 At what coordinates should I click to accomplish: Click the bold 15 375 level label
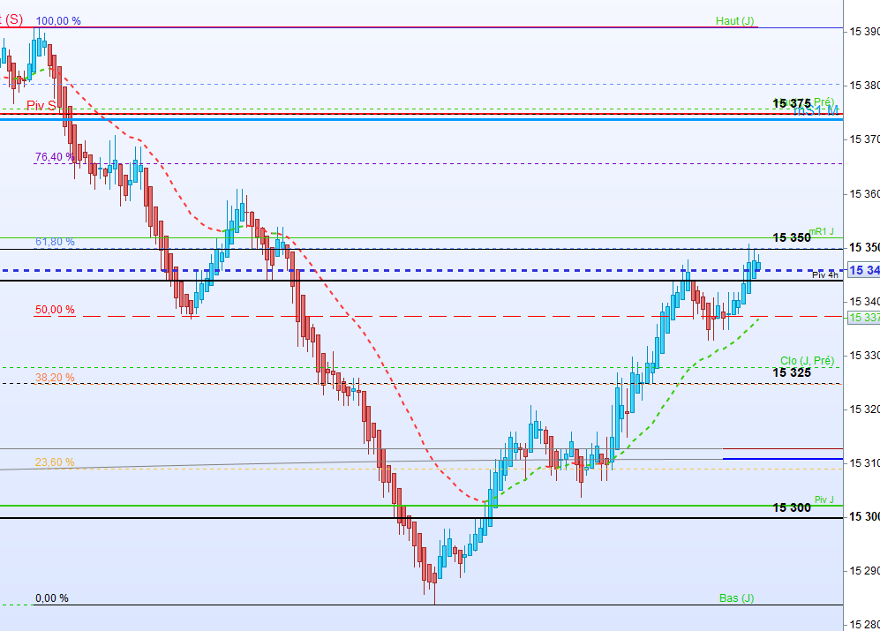pos(792,103)
